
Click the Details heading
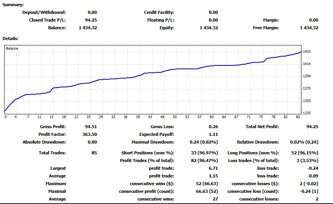point(10,38)
